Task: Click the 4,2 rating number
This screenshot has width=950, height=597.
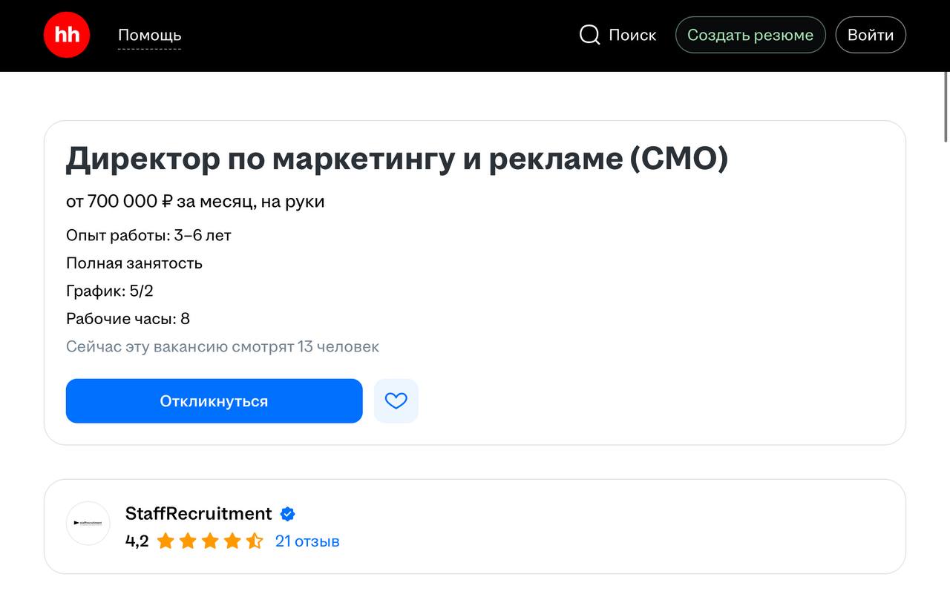Action: (137, 541)
